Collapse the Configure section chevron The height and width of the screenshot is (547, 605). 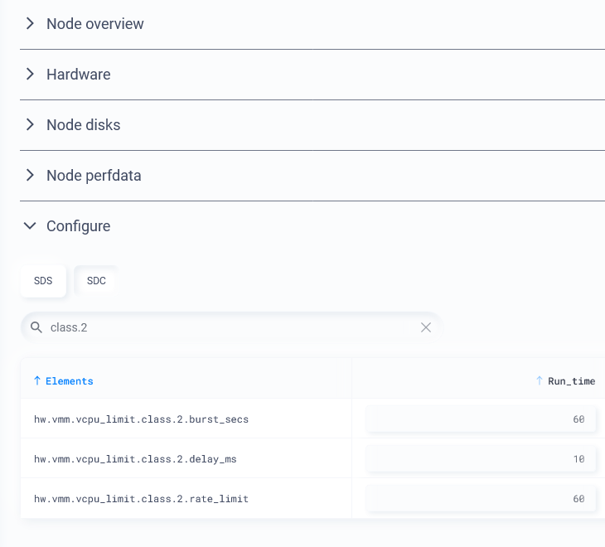pyautogui.click(x=30, y=226)
